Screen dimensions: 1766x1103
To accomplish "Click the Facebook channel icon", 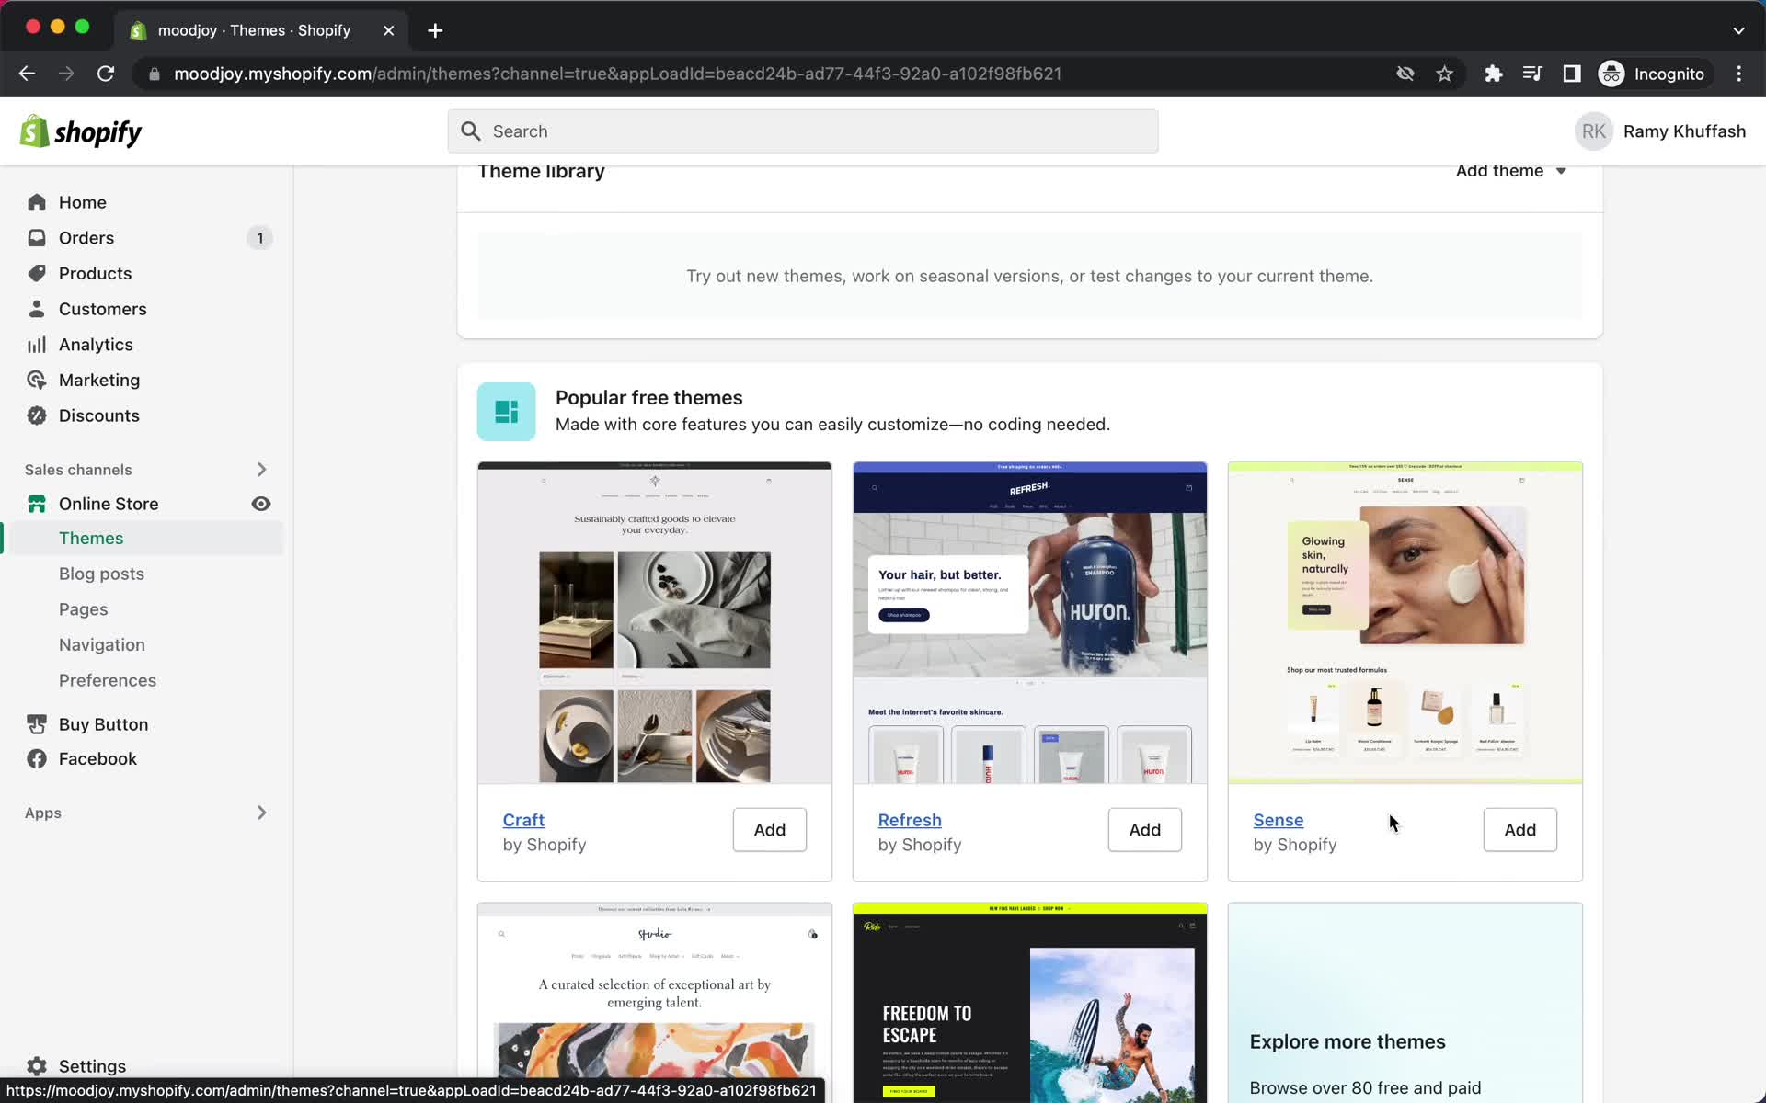I will point(37,759).
